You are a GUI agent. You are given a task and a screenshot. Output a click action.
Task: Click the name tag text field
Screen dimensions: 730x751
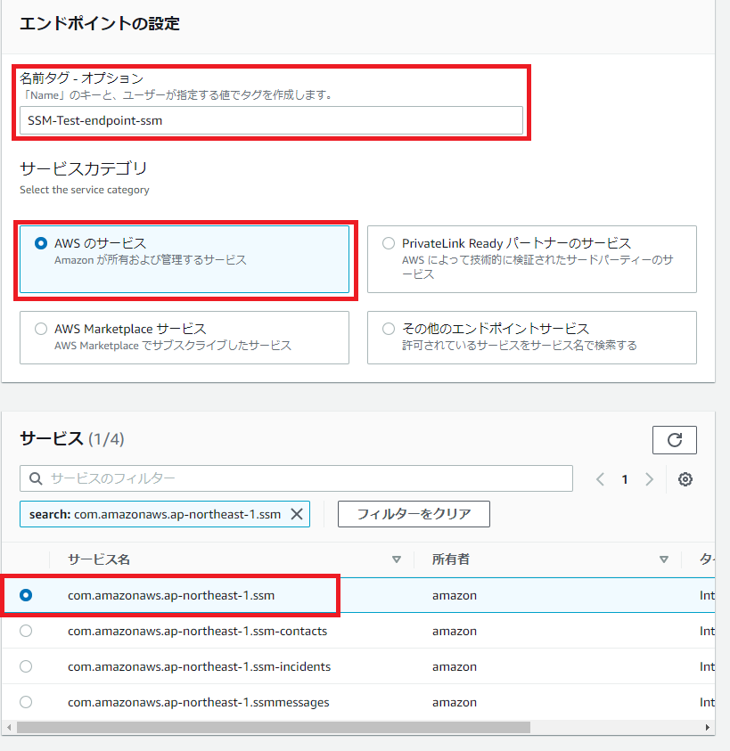pos(267,121)
